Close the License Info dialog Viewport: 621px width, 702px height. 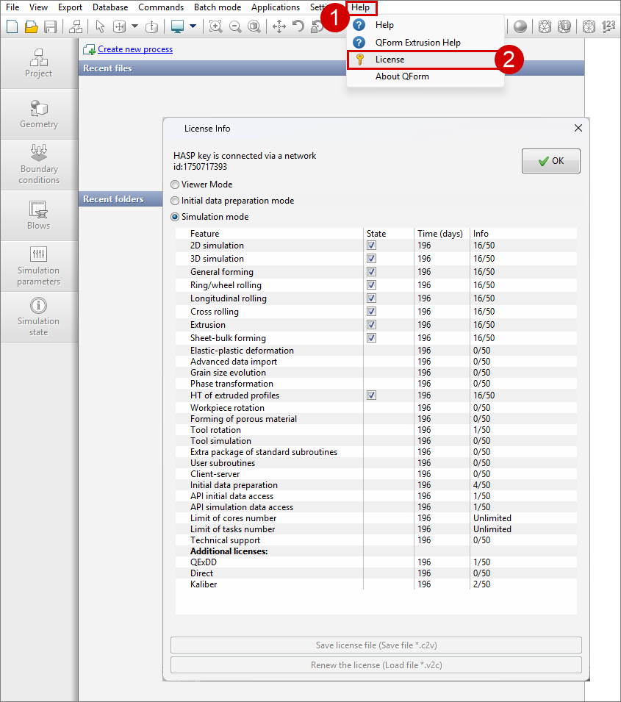tap(578, 128)
